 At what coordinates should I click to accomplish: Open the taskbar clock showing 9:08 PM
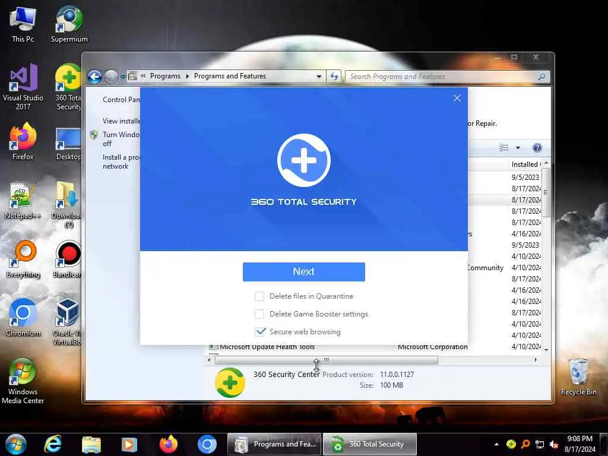tap(579, 444)
